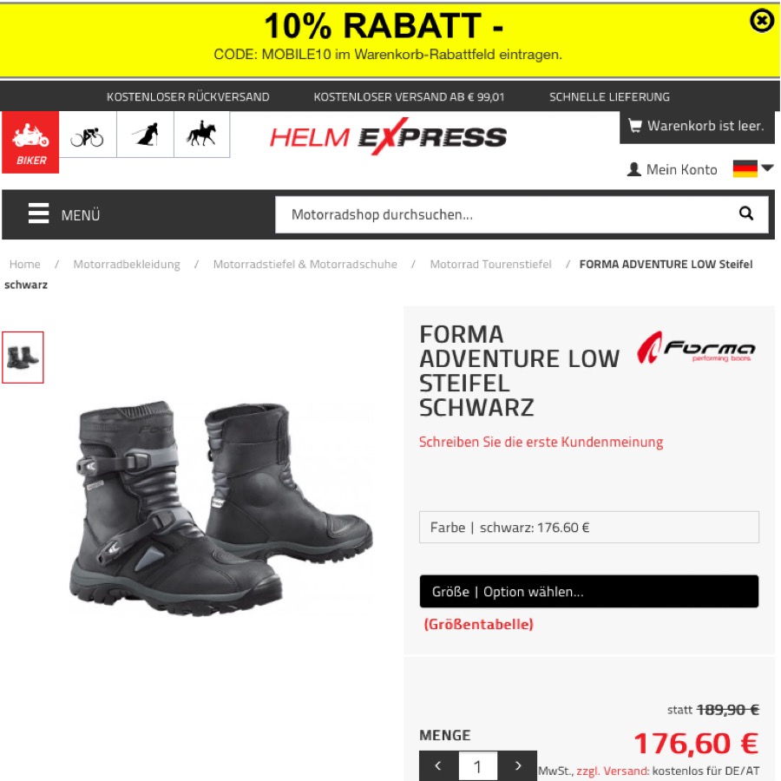Open the empty Warenkorb shopping cart
781x781 pixels.
click(697, 127)
